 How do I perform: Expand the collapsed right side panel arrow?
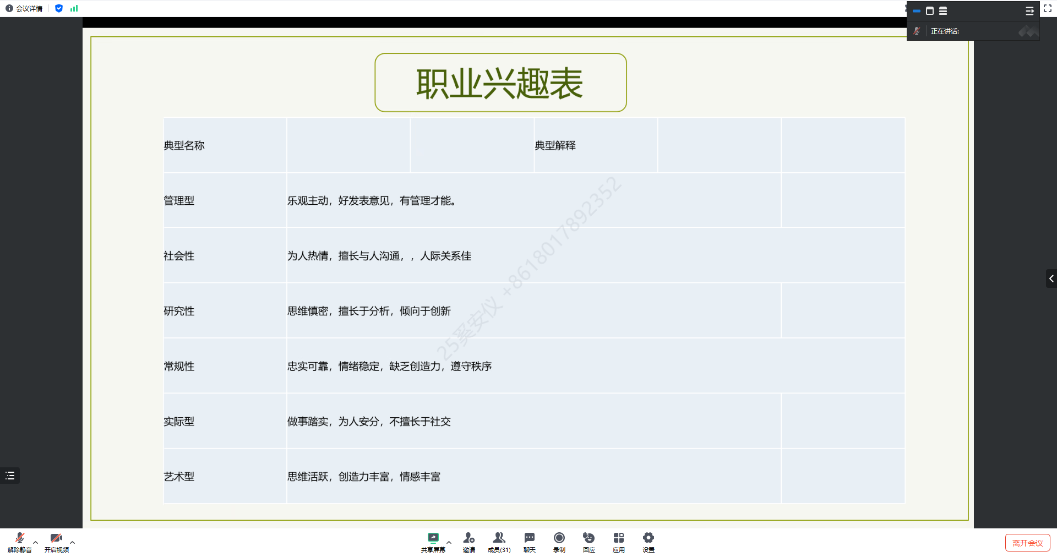point(1051,278)
